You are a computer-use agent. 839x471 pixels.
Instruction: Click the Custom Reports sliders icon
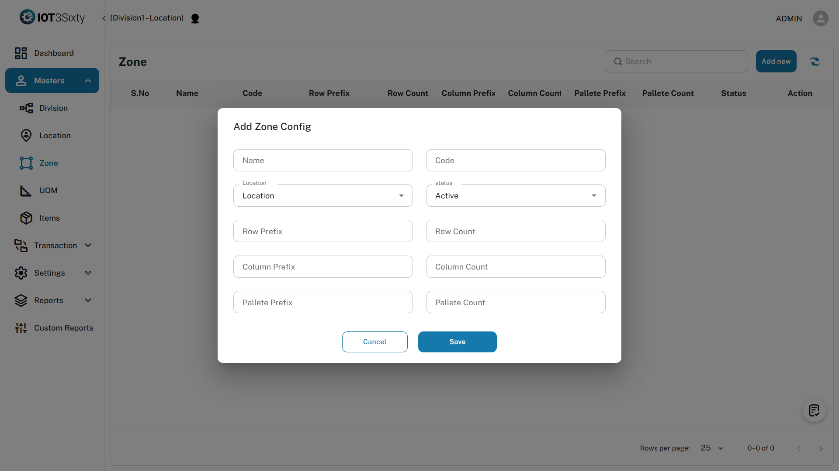[21, 328]
